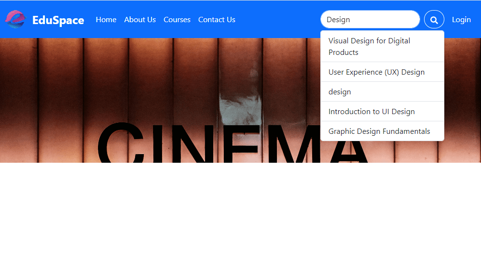Open the Home navigation link
This screenshot has height=260, width=481.
[106, 20]
